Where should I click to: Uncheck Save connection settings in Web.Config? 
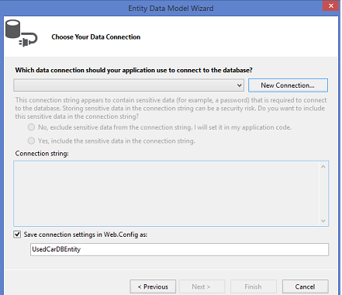point(17,234)
